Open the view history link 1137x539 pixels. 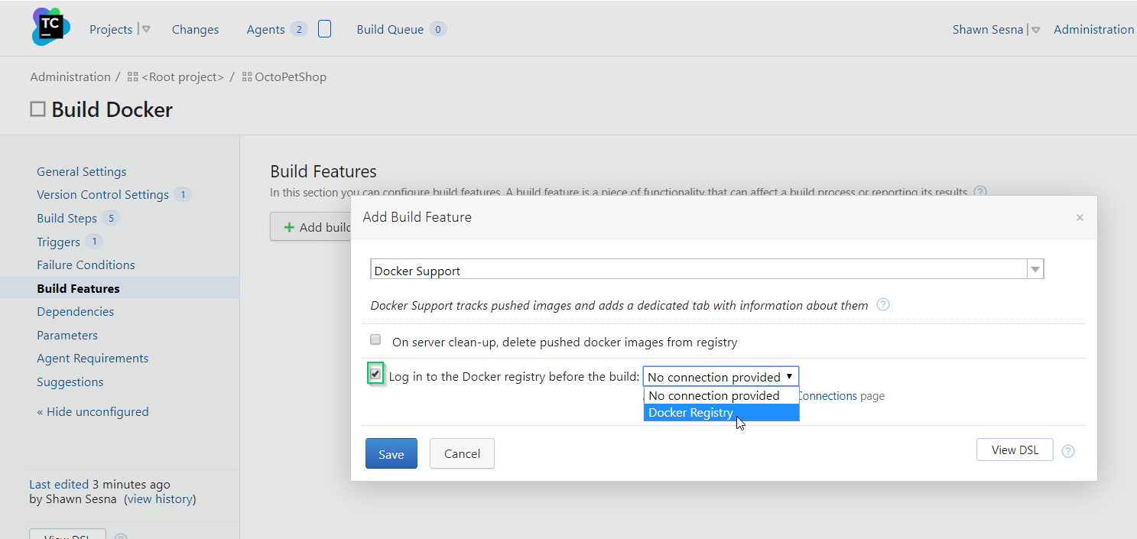click(x=160, y=499)
